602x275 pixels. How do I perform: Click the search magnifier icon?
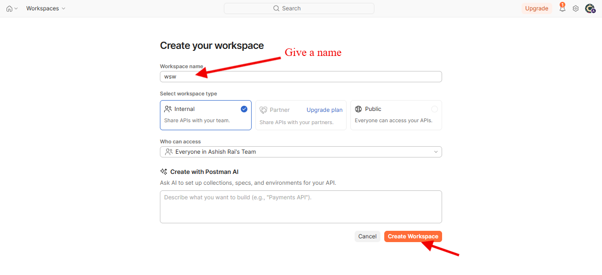pos(277,8)
